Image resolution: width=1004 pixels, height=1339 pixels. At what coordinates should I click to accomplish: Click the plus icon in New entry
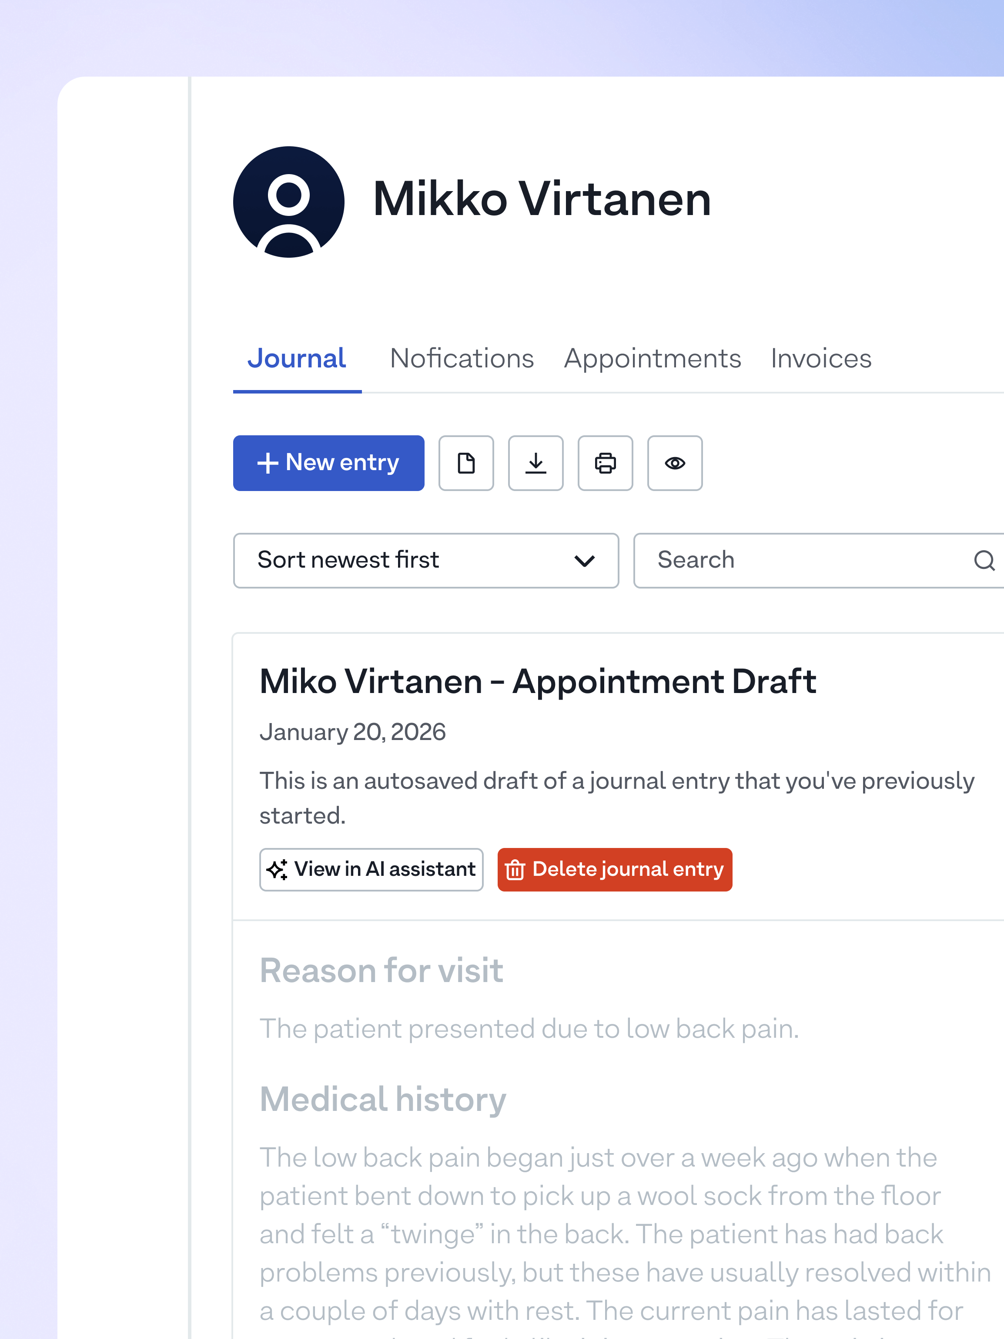coord(268,463)
